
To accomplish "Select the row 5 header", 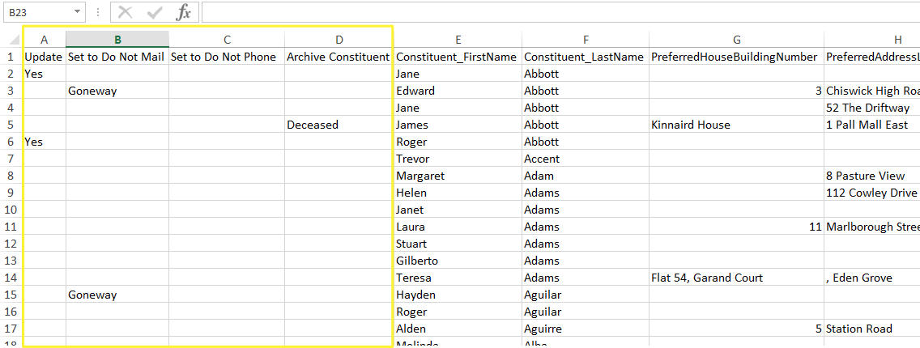I will pos(11,125).
